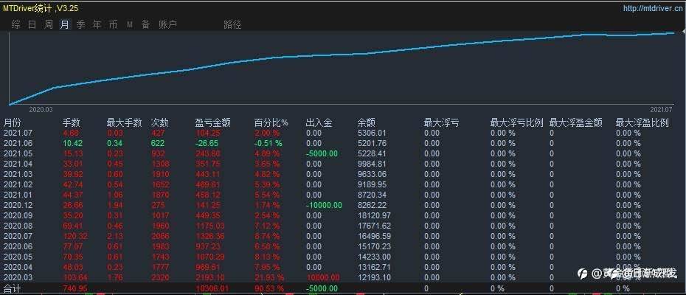
Task: Click the -0.51 % percentage value
Action: (x=268, y=143)
